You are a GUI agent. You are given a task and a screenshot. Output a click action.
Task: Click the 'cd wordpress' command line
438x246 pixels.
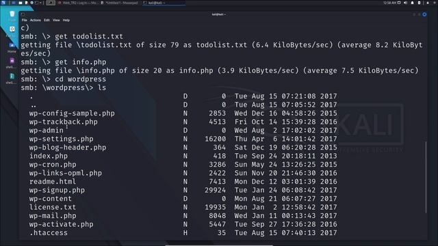coord(64,79)
